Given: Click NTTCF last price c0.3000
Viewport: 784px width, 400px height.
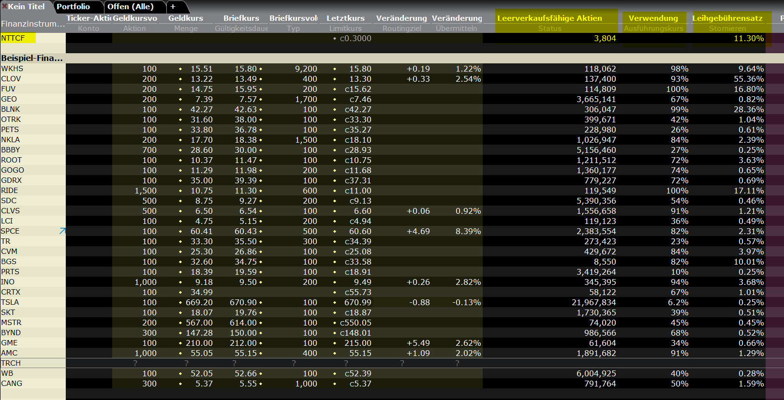Looking at the screenshot, I should (355, 38).
